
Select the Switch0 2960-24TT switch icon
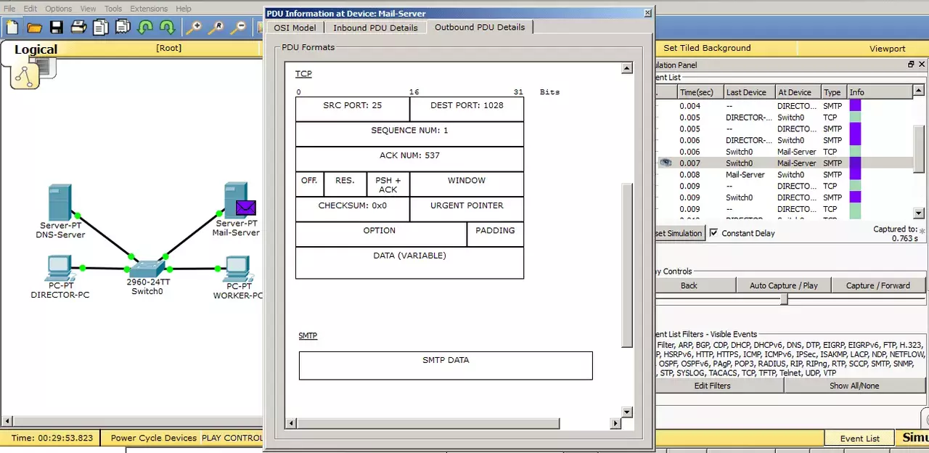click(148, 268)
